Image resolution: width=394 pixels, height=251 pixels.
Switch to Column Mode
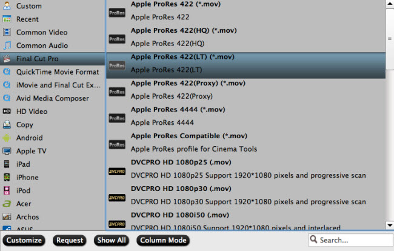click(163, 240)
